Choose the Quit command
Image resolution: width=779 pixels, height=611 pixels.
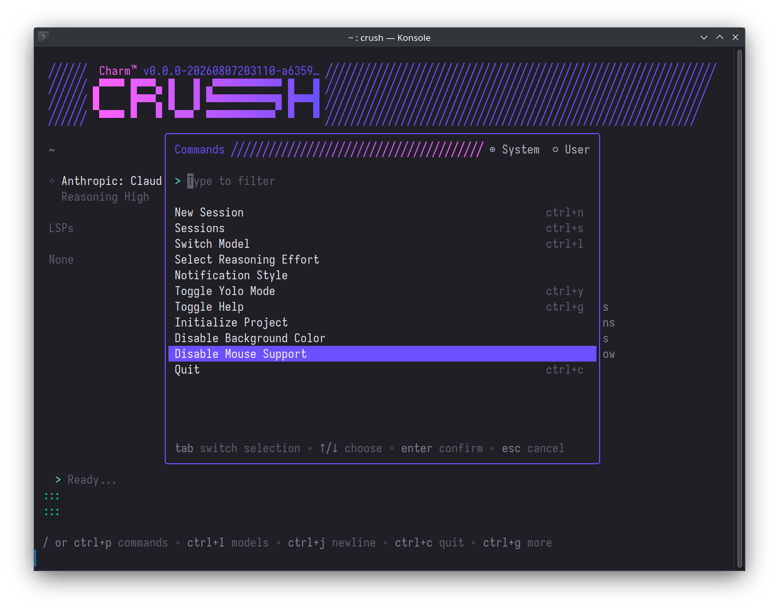click(382, 369)
